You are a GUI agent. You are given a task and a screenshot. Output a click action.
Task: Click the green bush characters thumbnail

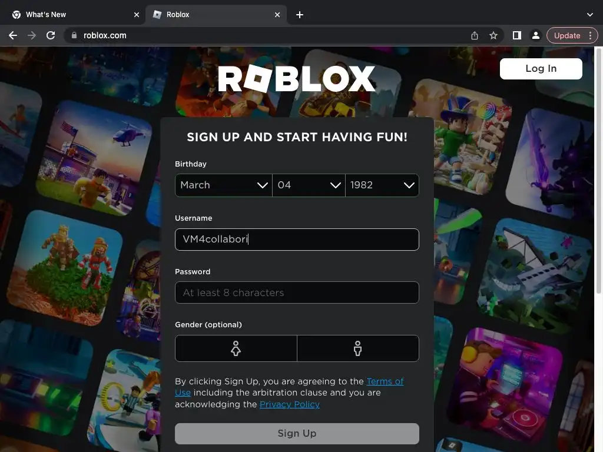point(64,268)
